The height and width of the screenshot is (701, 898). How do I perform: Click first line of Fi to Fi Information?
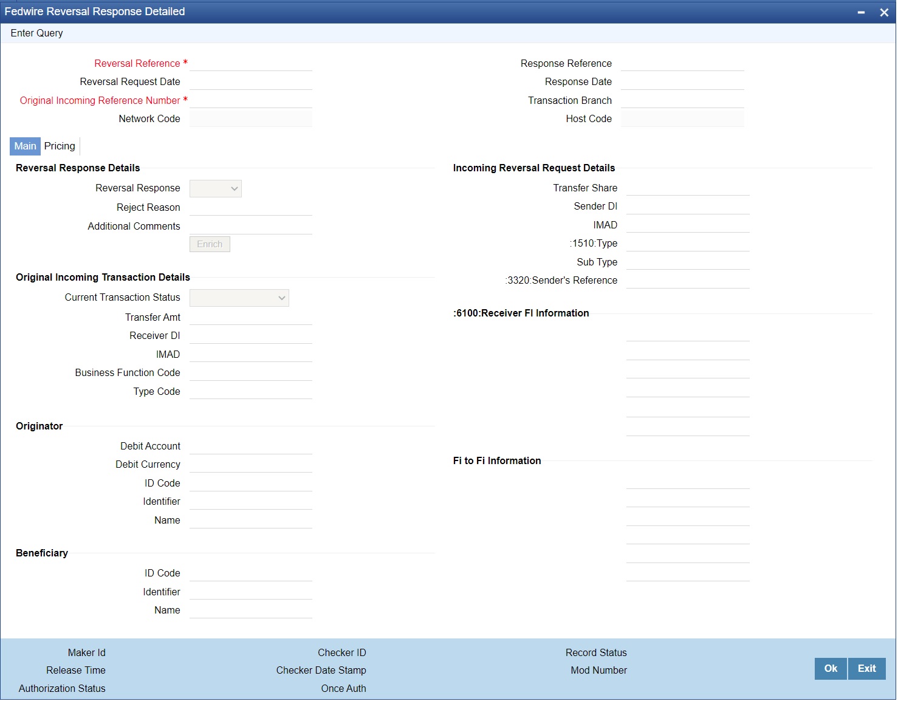coord(688,482)
